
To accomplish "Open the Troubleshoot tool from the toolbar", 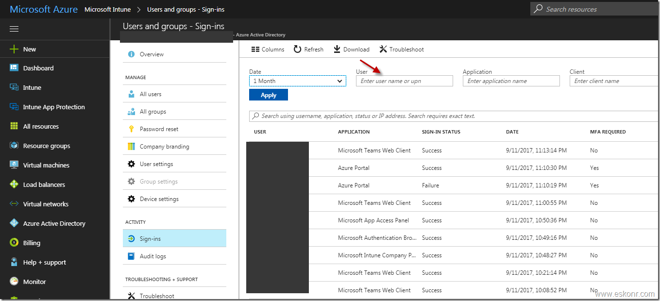I will click(401, 49).
